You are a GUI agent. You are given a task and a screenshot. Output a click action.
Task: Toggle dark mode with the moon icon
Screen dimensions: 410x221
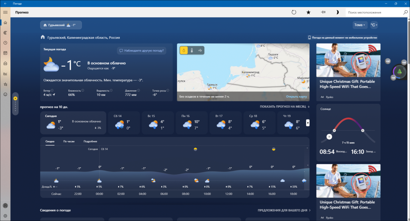tap(337, 12)
